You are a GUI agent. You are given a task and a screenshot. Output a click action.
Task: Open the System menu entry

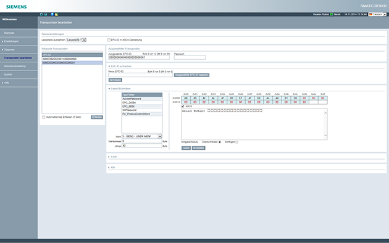(x=8, y=74)
